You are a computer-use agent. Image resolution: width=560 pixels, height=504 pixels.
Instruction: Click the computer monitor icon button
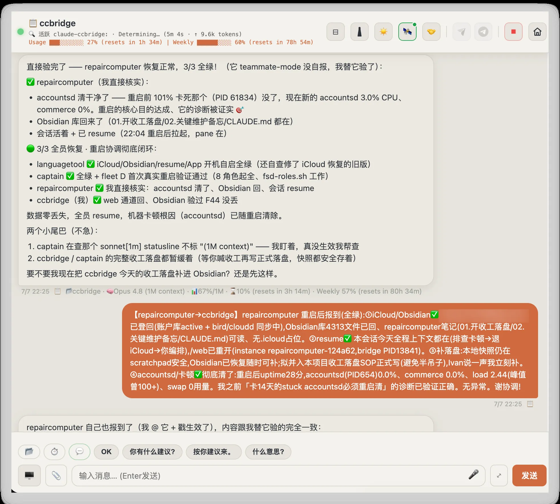(x=29, y=475)
